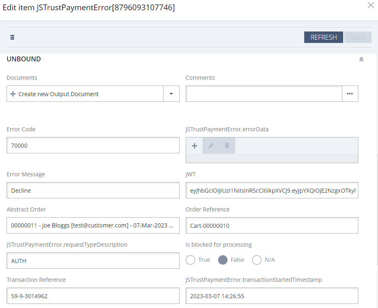Image resolution: width=378 pixels, height=308 pixels.
Task: Click the Error Message field containing Decline
Action: (x=93, y=190)
